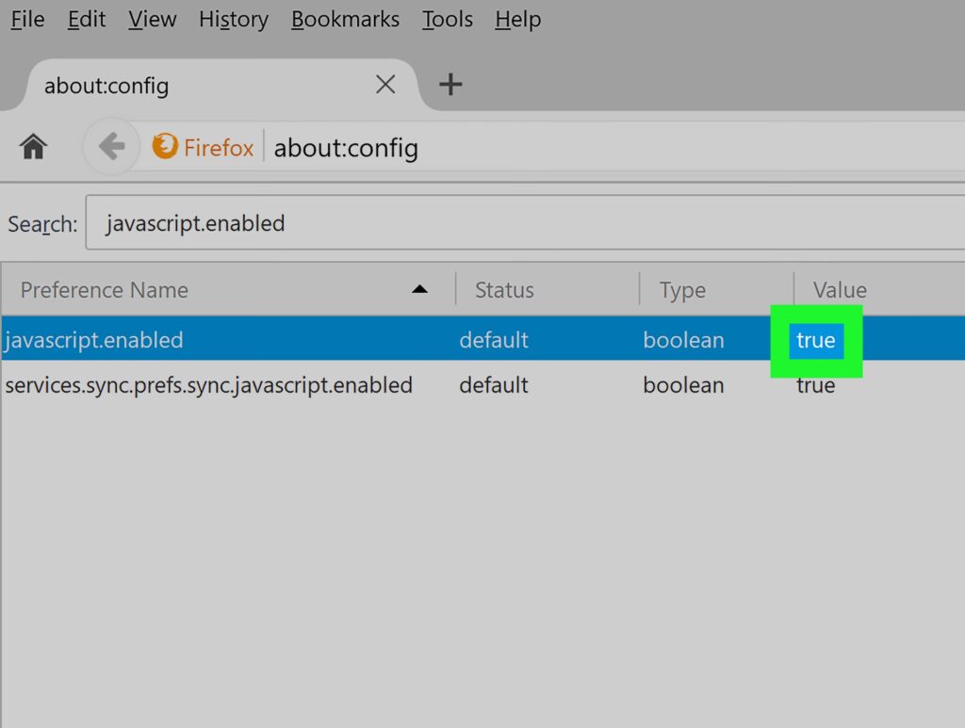Toggle the javascript.enabled true value
The height and width of the screenshot is (728, 965).
tap(815, 340)
